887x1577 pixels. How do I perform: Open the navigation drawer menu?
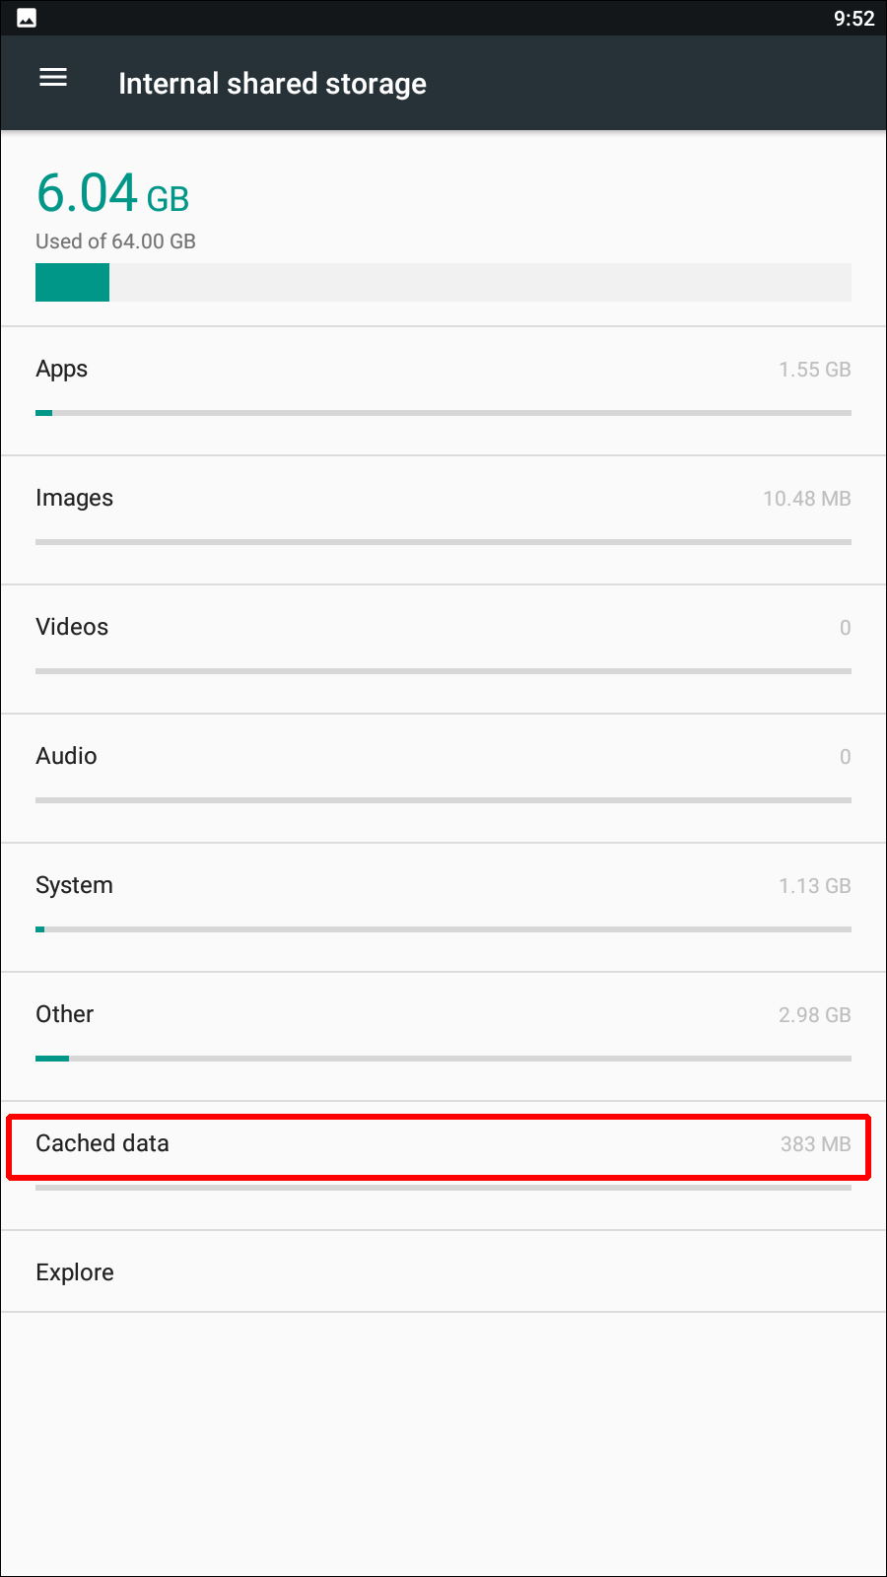[x=52, y=78]
